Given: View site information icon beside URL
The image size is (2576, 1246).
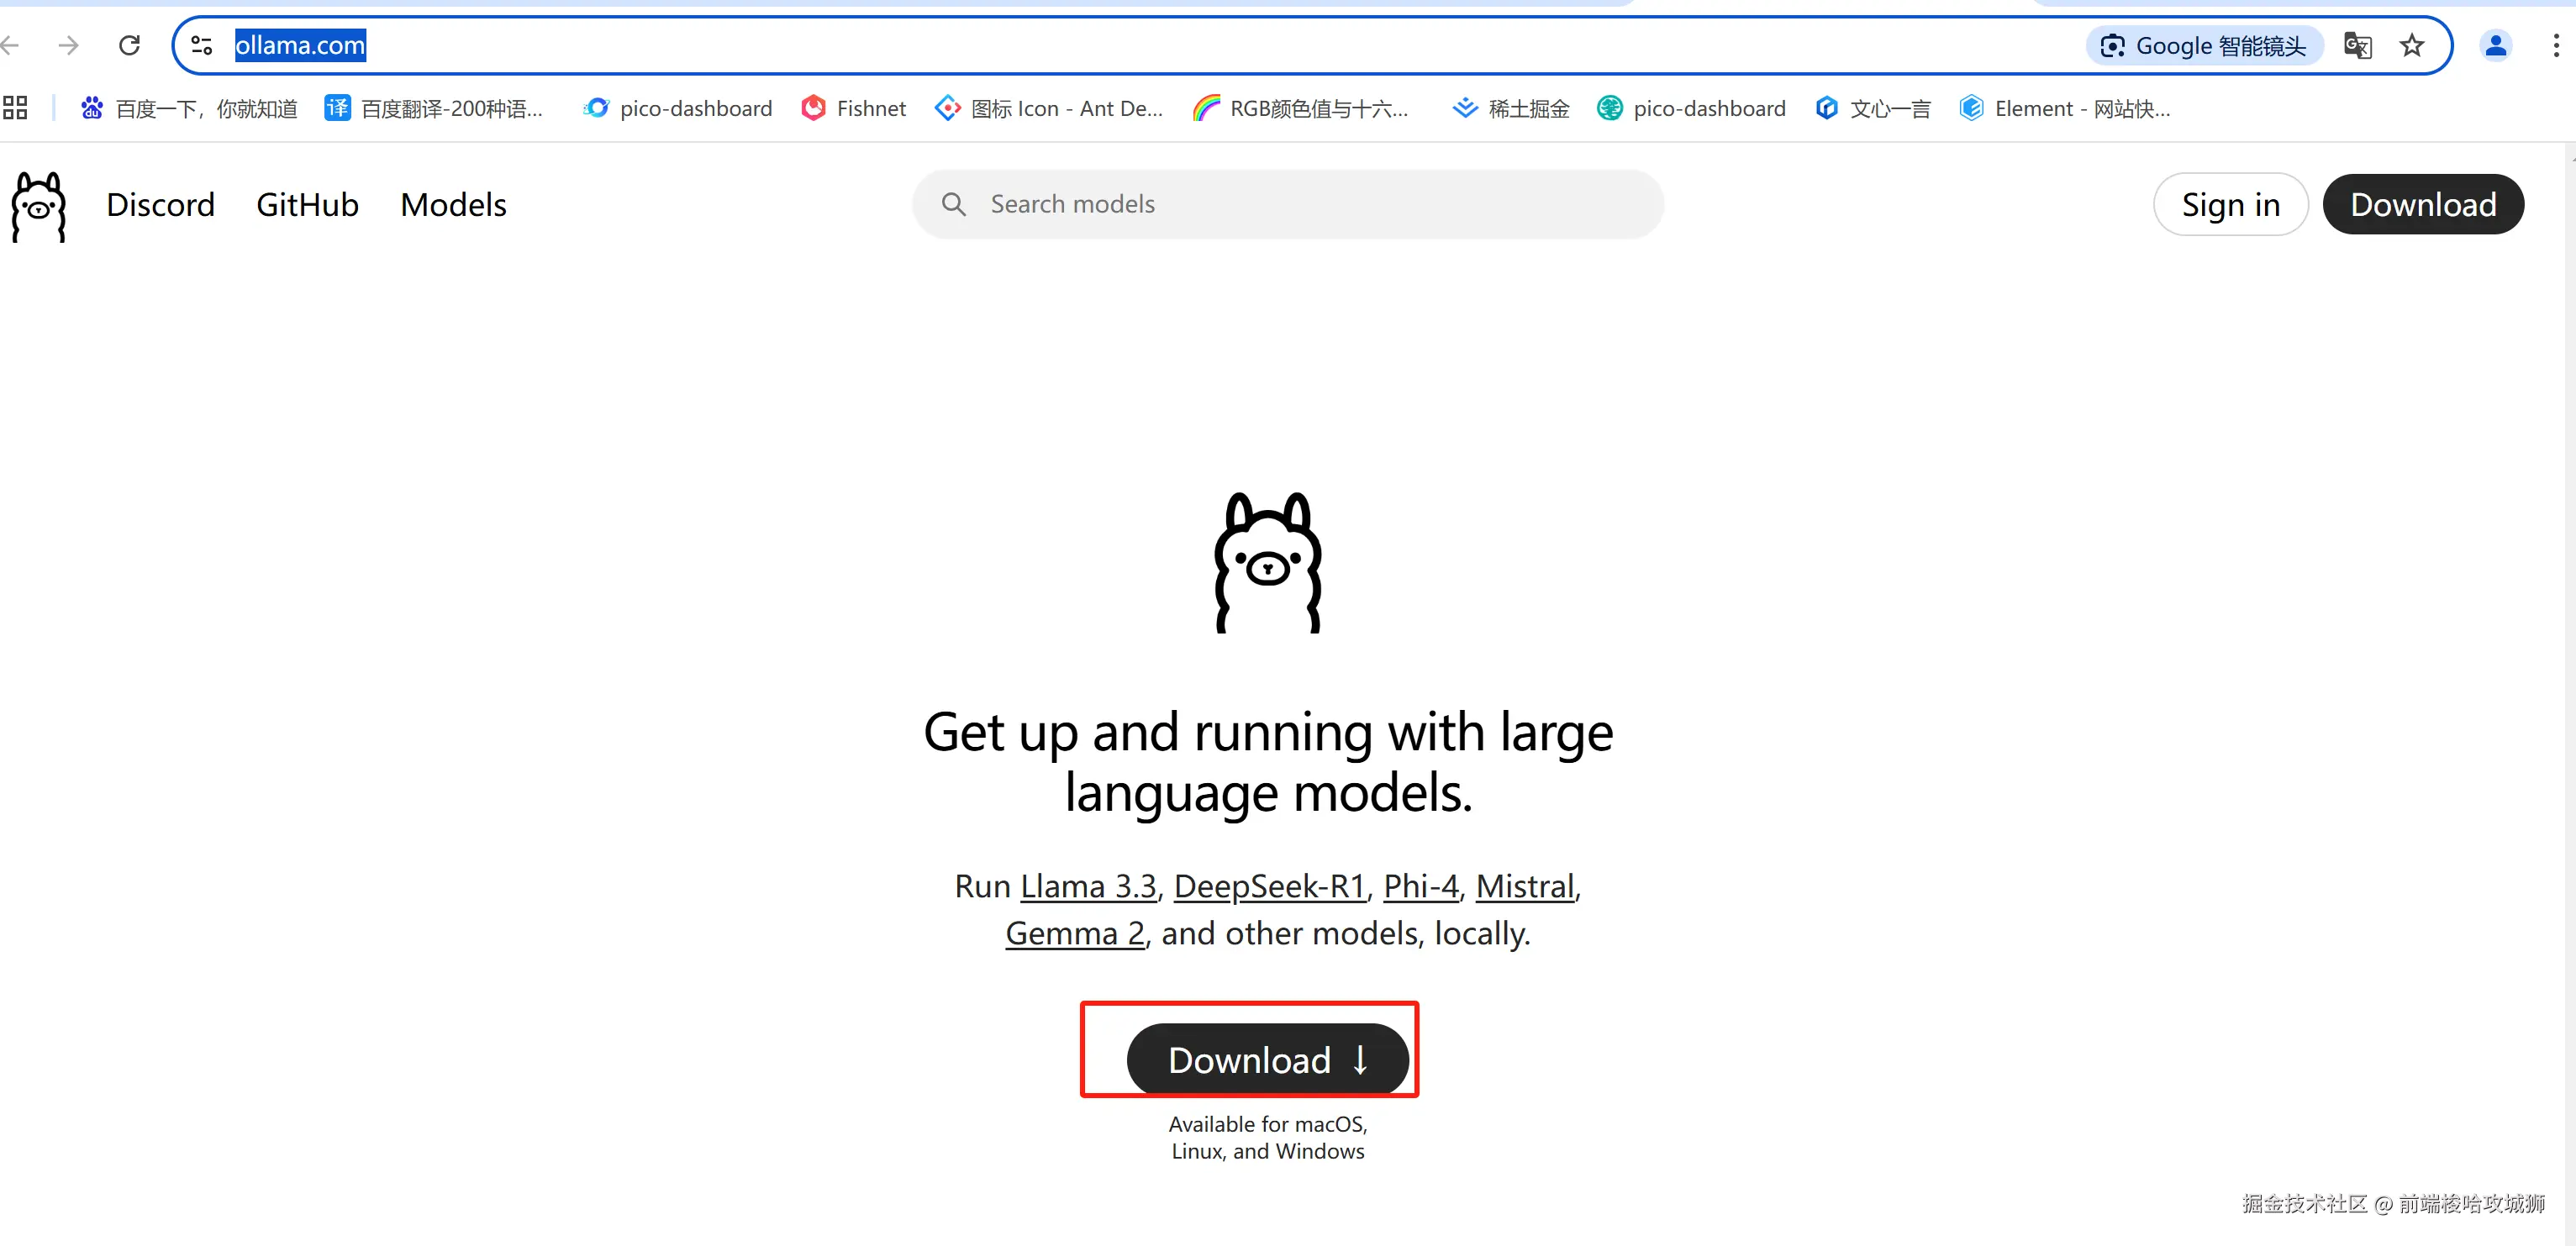Looking at the screenshot, I should click(x=202, y=45).
